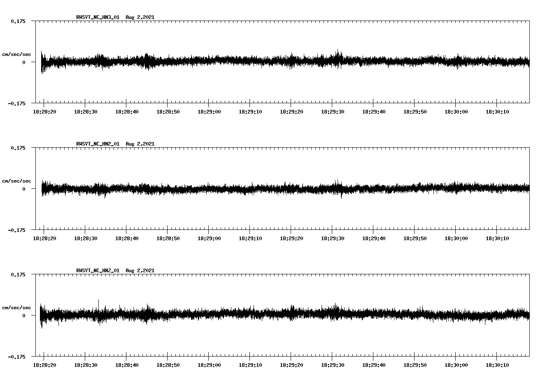This screenshot has height=380, width=559.
Task: Click the 0.175 upper limit of the HN2 plot
Action: point(18,148)
